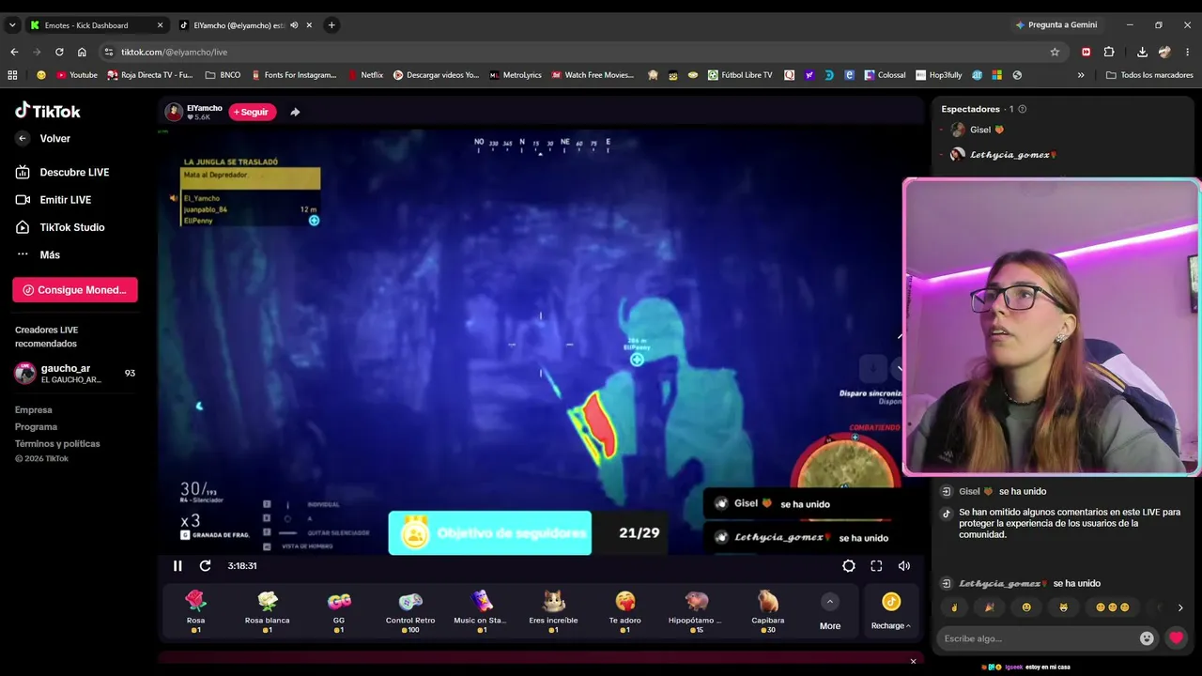Screen dimensions: 1202x676
Task: Open Términos y políticas link
Action: (x=57, y=444)
